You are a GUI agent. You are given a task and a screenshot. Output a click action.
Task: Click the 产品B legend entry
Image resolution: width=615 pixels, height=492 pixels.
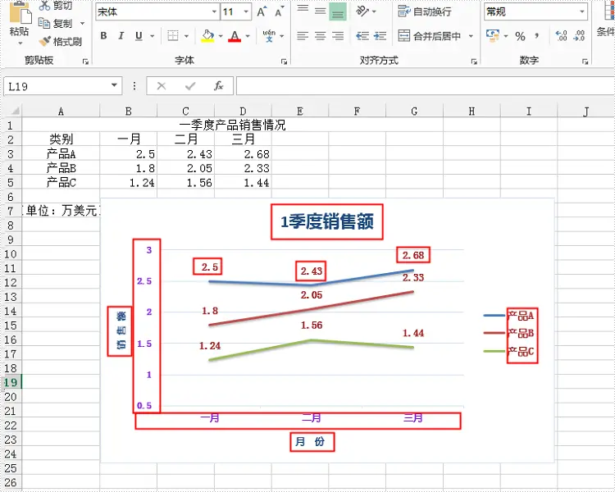(x=509, y=334)
